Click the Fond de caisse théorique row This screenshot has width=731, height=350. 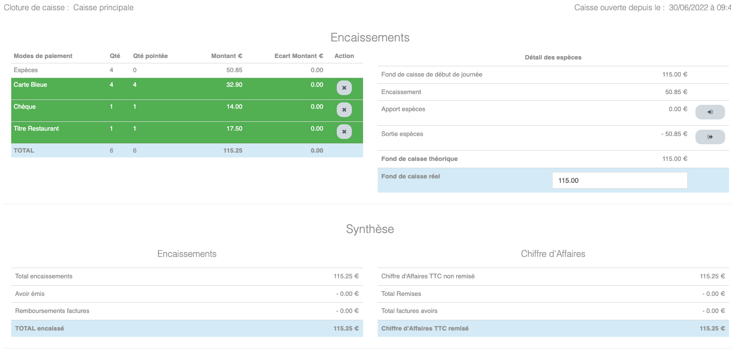420,159
